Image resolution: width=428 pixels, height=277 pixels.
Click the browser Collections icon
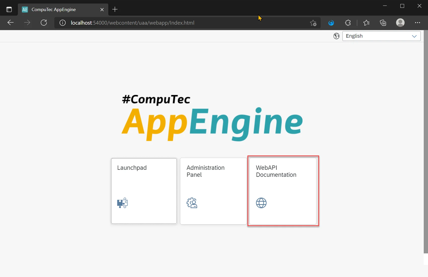(x=383, y=23)
